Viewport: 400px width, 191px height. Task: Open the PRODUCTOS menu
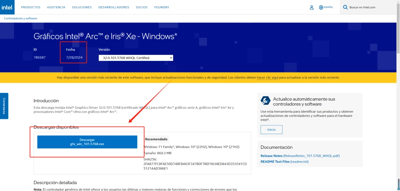[31, 7]
